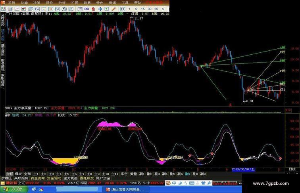
Task: Click the green plus box toolbar icon
Action: pos(107,9)
